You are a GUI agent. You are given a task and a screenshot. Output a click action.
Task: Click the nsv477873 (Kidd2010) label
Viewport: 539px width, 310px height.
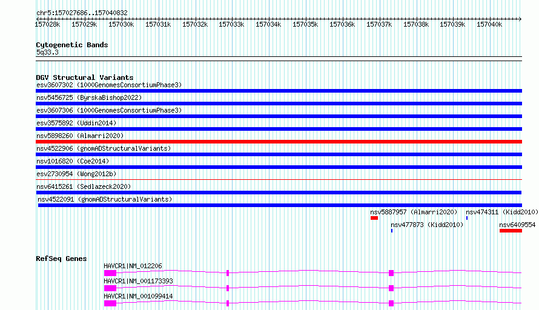[x=427, y=225]
